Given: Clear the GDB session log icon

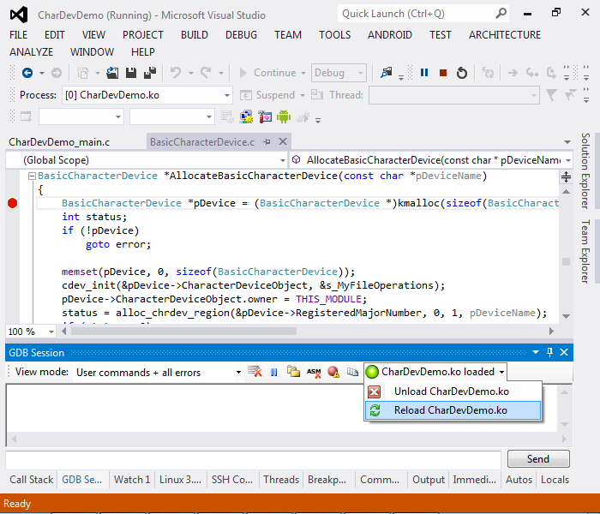Looking at the screenshot, I should [x=255, y=372].
